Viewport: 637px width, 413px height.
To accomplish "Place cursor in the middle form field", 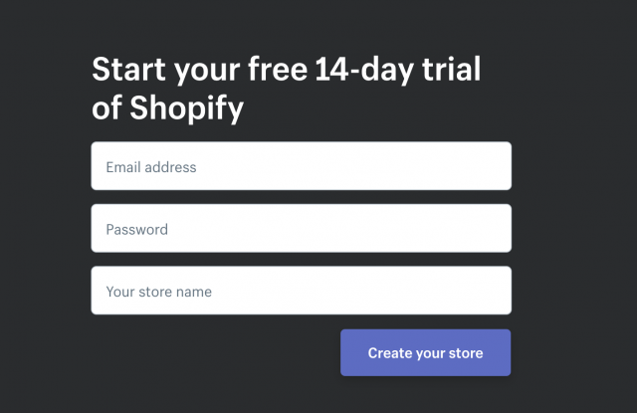I will pos(301,228).
